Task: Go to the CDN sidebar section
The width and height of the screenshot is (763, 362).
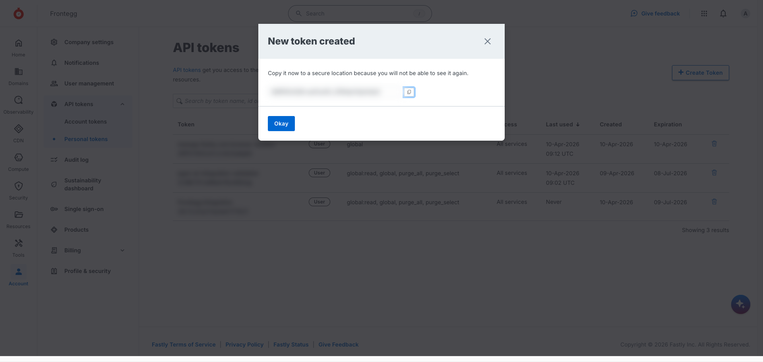Action: coord(18,134)
